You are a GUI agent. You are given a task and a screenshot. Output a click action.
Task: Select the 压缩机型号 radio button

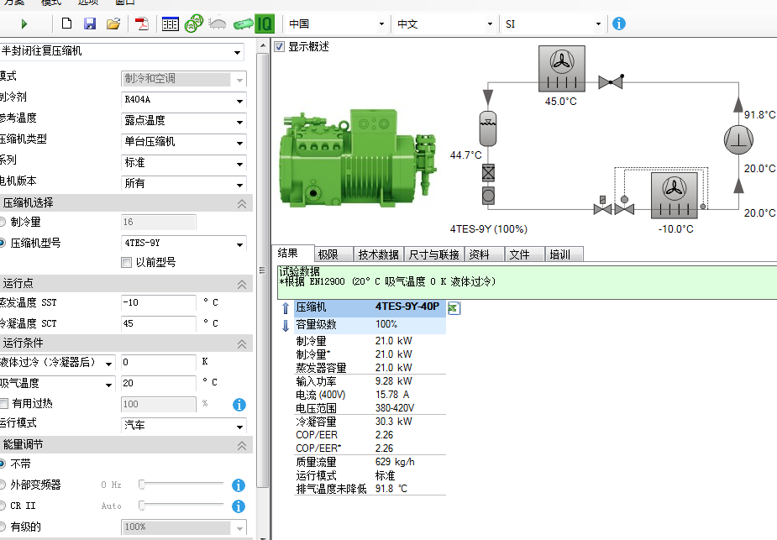coord(2,243)
